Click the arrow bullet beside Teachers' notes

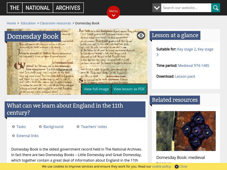click(78, 127)
